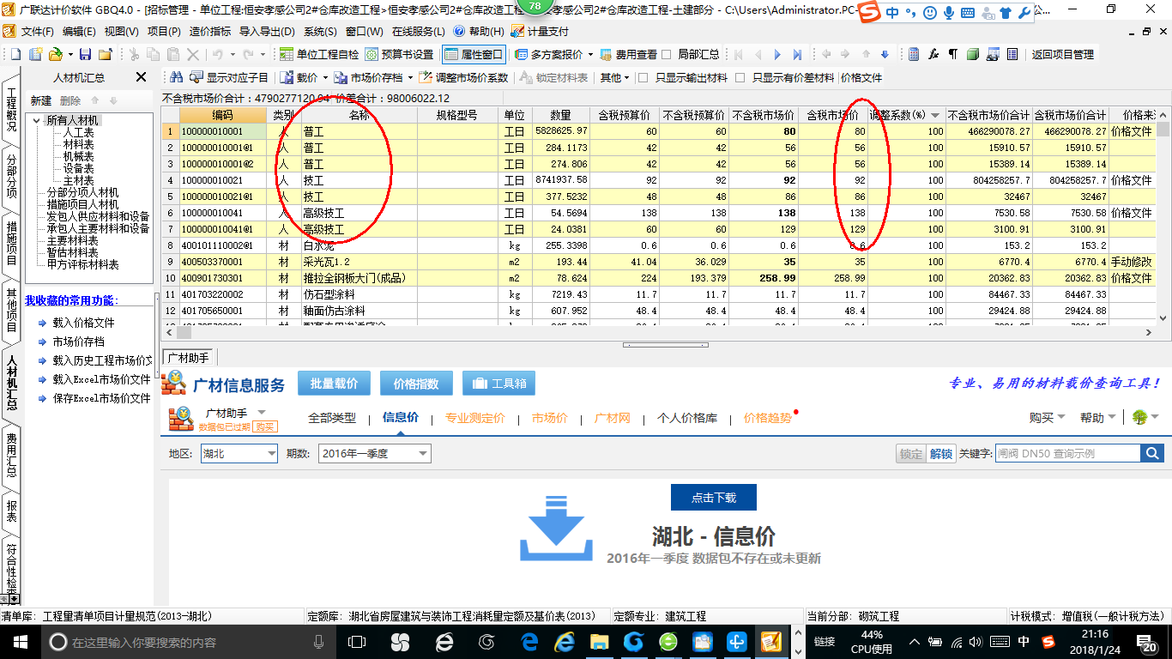Click the blue move-down arrow icon
The image size is (1172, 659).
click(x=885, y=54)
